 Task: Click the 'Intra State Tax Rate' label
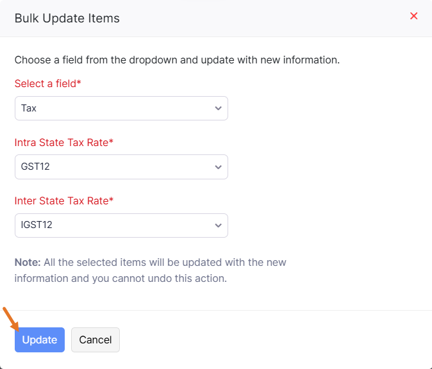point(63,142)
